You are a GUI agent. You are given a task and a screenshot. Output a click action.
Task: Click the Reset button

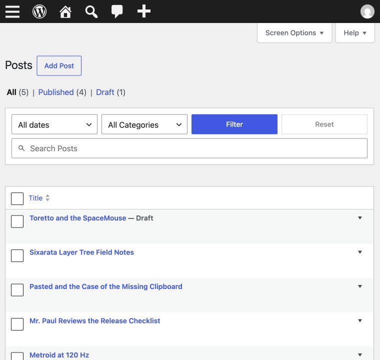click(324, 124)
